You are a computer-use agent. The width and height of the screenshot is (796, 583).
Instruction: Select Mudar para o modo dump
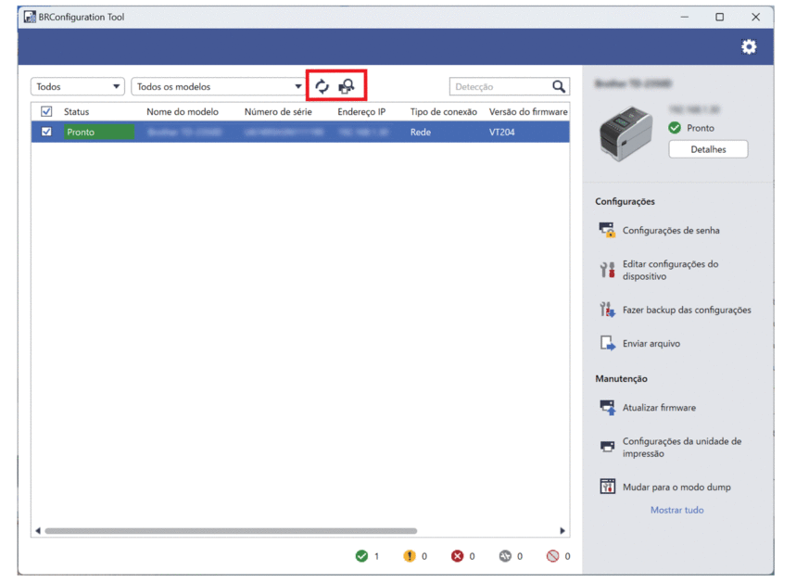pyautogui.click(x=676, y=487)
